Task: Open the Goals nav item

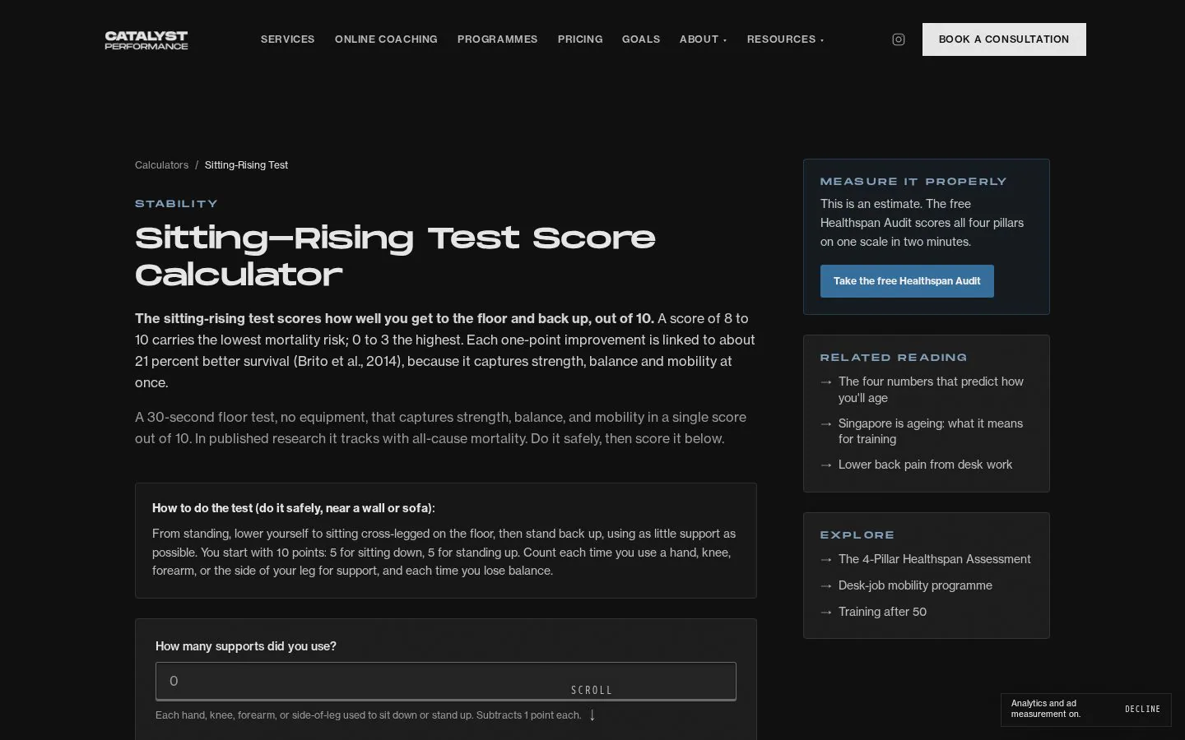Action: click(641, 39)
